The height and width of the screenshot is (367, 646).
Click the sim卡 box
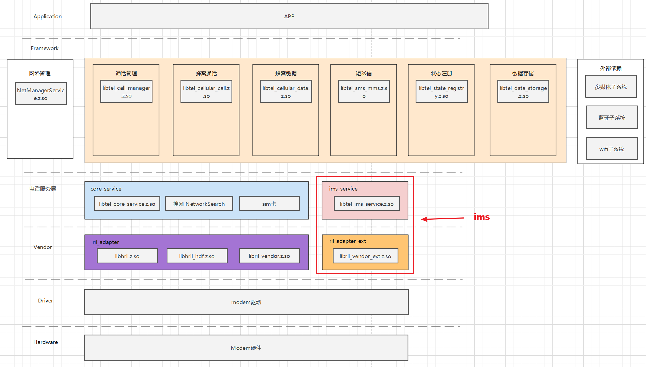click(x=269, y=204)
